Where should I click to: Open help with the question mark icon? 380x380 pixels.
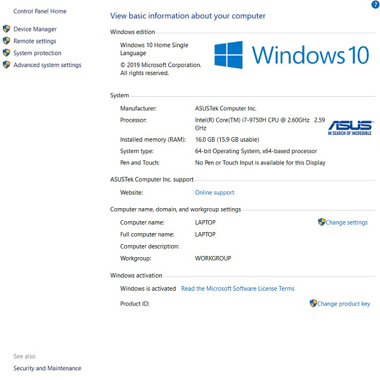(374, 4)
